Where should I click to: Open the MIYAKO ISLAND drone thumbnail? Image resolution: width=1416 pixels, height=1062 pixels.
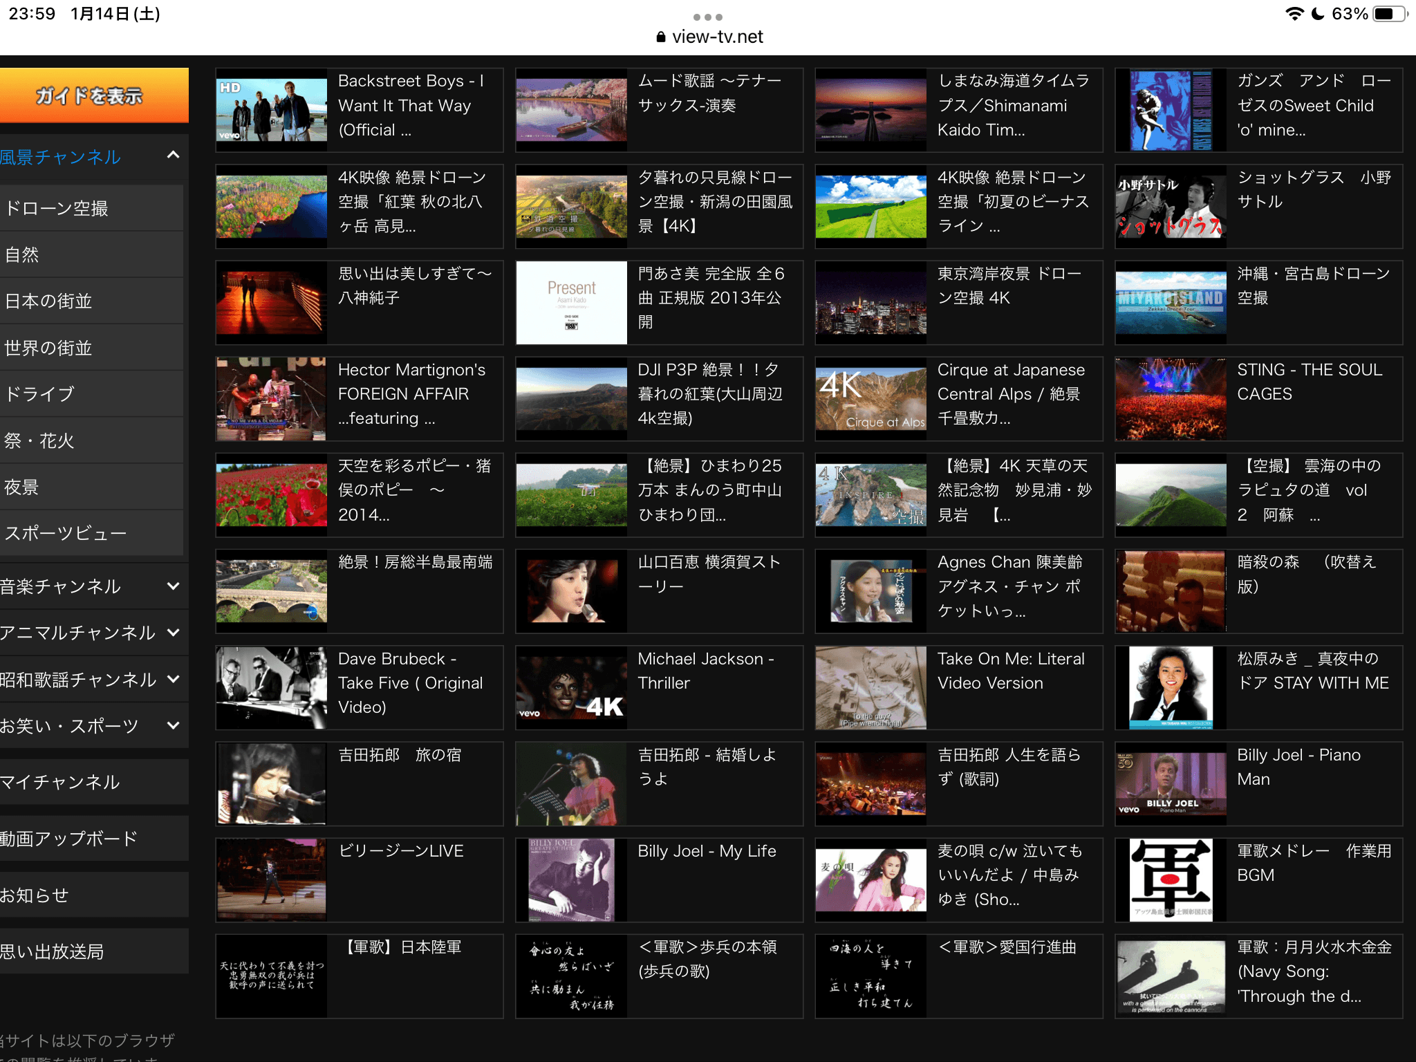[1171, 302]
